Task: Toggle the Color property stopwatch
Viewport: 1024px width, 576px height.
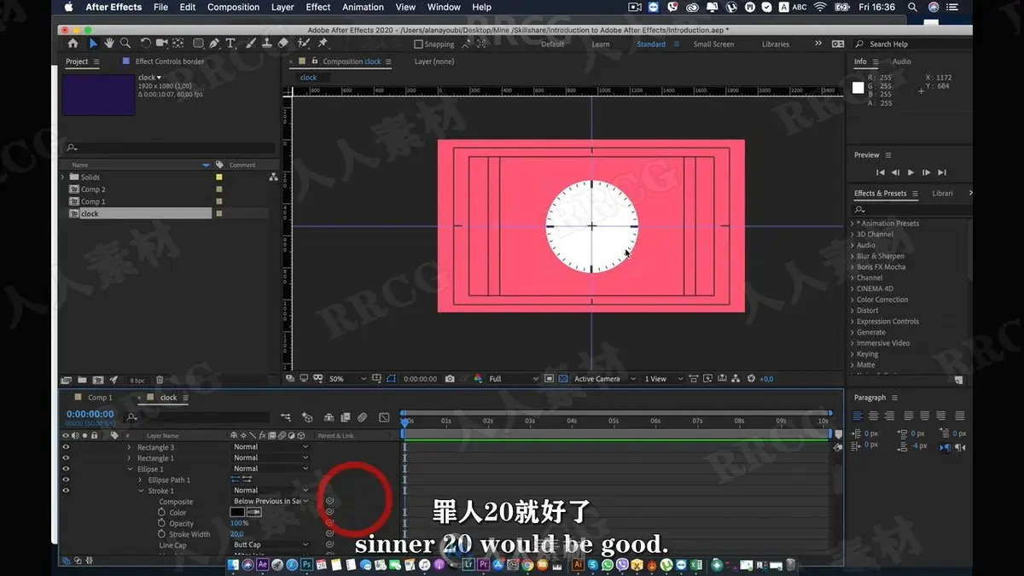Action: (x=161, y=512)
